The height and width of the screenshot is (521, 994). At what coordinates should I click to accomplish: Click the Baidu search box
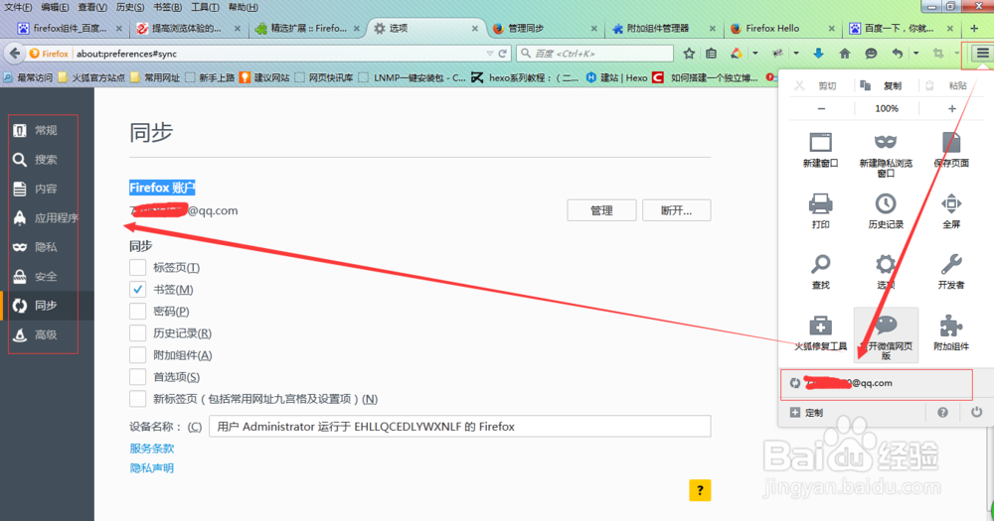(x=594, y=54)
